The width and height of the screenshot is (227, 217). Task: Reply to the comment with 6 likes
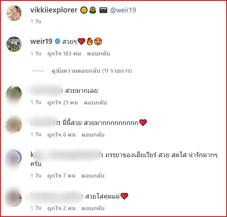(x=93, y=135)
